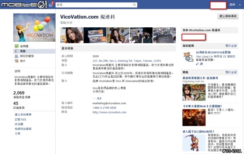Click the 電腦/科技 category text

[x=66, y=23]
